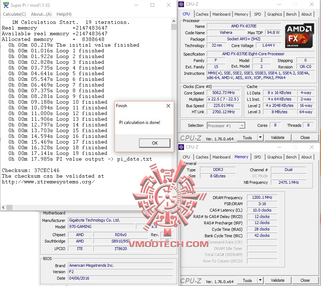
Task: Click the multiplier field x 22.5 ( 7 - 22.5 )
Action: (x=223, y=99)
